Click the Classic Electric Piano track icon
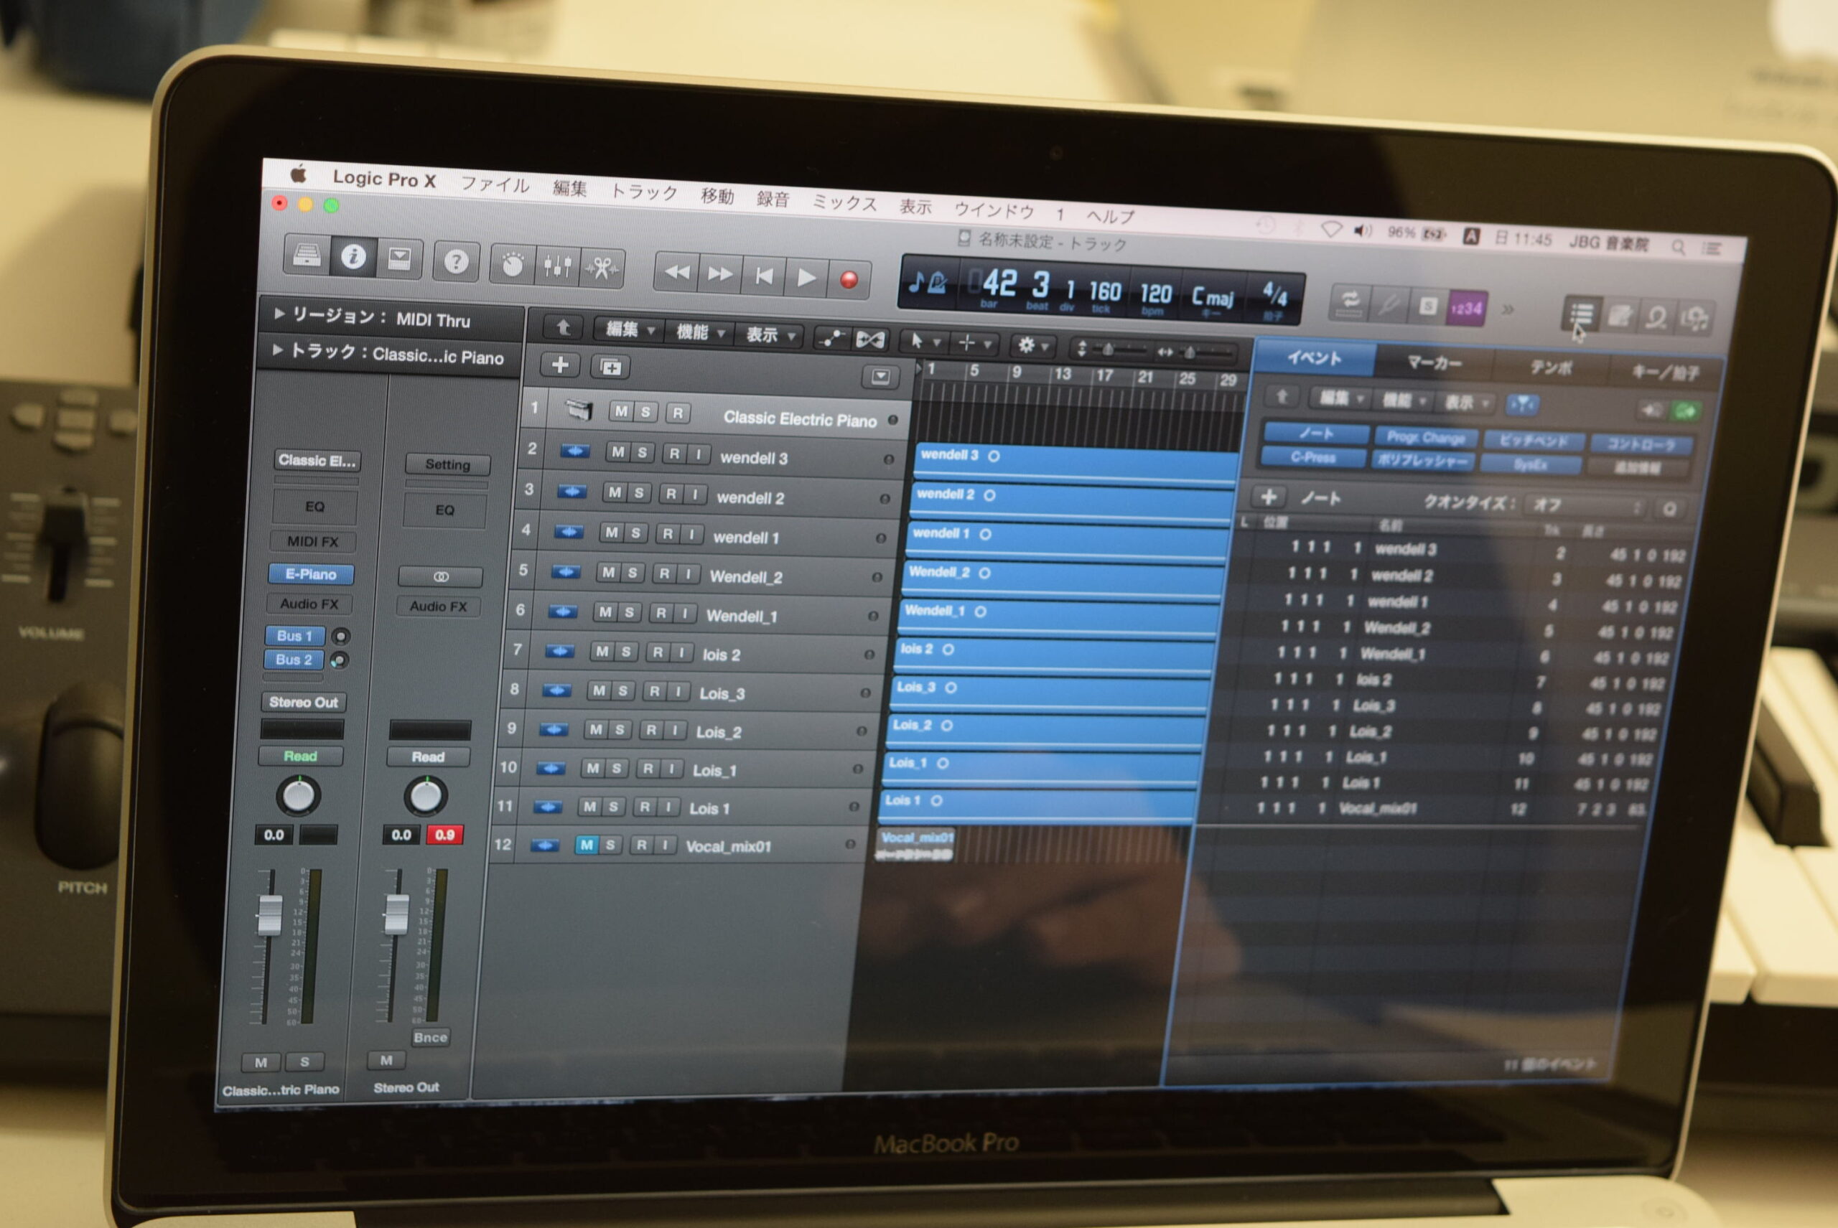This screenshot has height=1228, width=1838. point(578,410)
